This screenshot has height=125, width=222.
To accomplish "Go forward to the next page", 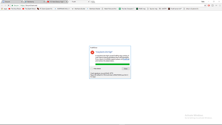I will pyautogui.click(x=5, y=5).
